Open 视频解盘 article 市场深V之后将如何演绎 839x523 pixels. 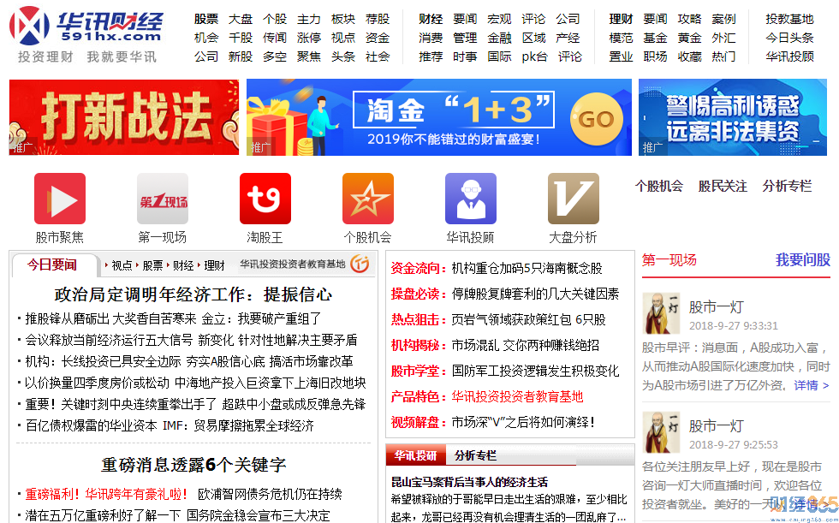[523, 422]
